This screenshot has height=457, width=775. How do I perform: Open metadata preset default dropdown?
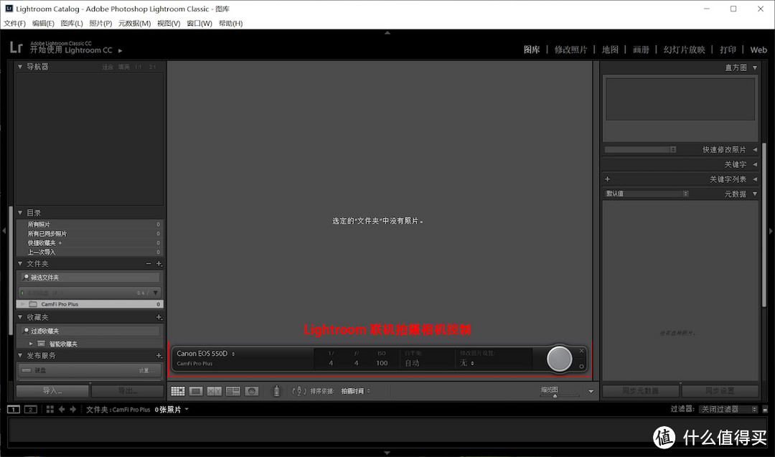(647, 194)
